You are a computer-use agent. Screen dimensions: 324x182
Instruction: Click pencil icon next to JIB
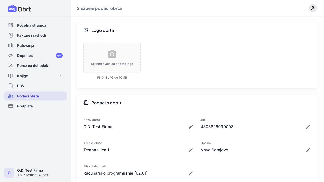coord(308,127)
